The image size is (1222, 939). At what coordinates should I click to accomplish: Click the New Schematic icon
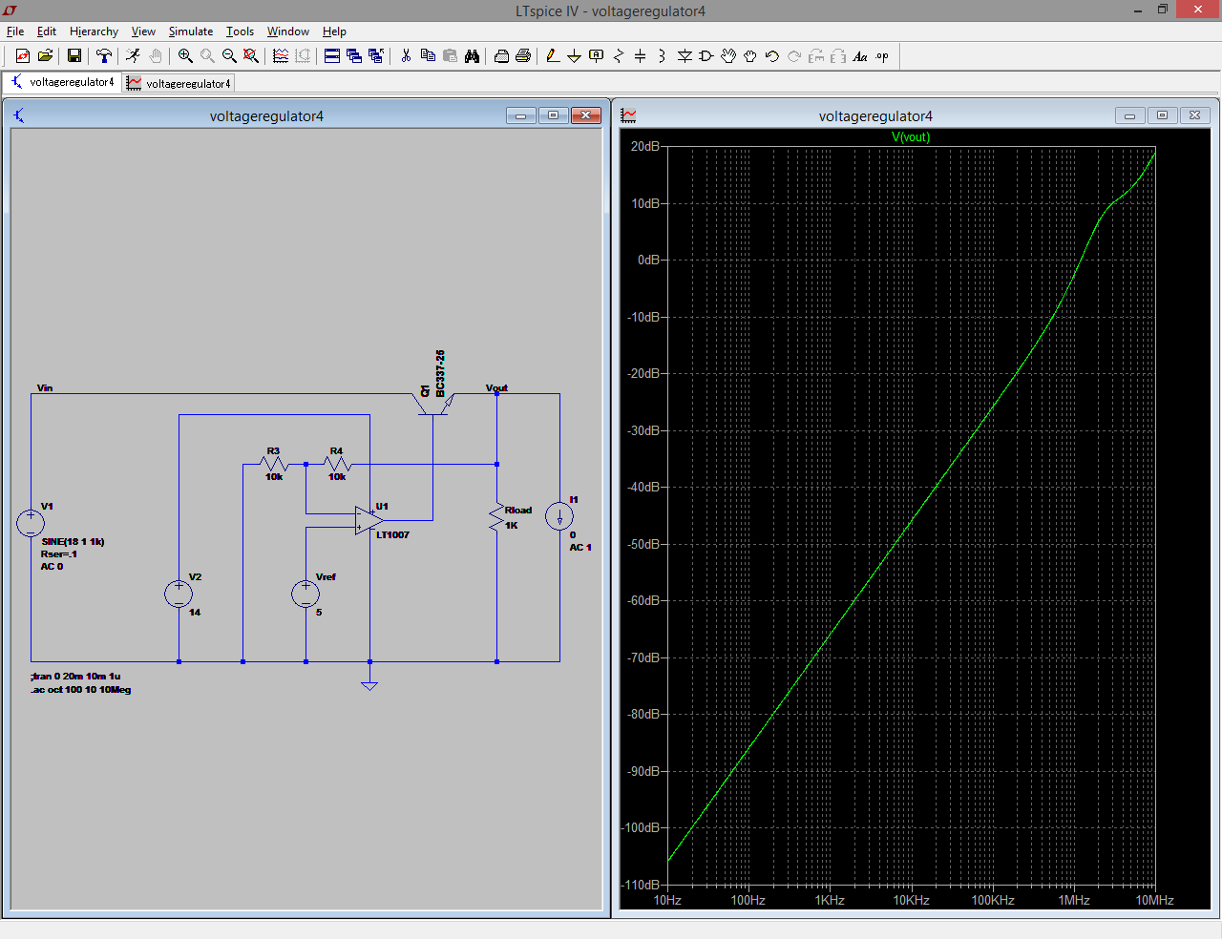click(x=23, y=56)
